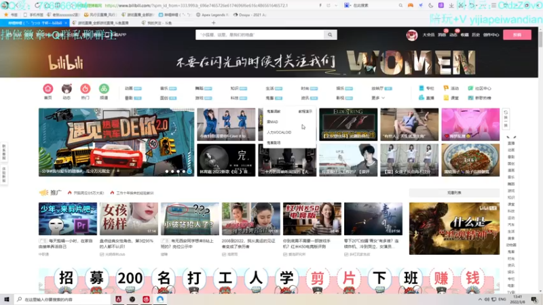The height and width of the screenshot is (305, 543).
Task: Open the Apex Legends bookmark
Action: coord(212,15)
